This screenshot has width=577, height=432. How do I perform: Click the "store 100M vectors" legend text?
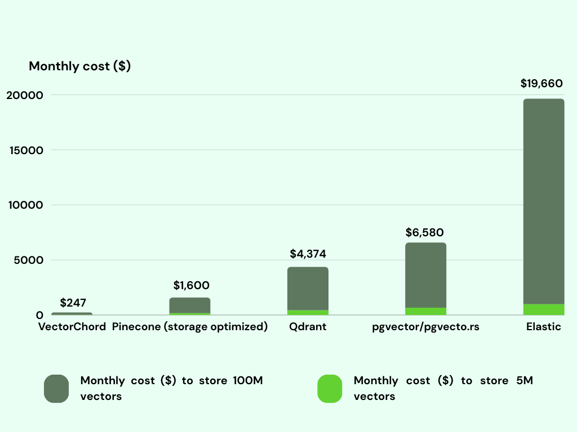pos(172,388)
